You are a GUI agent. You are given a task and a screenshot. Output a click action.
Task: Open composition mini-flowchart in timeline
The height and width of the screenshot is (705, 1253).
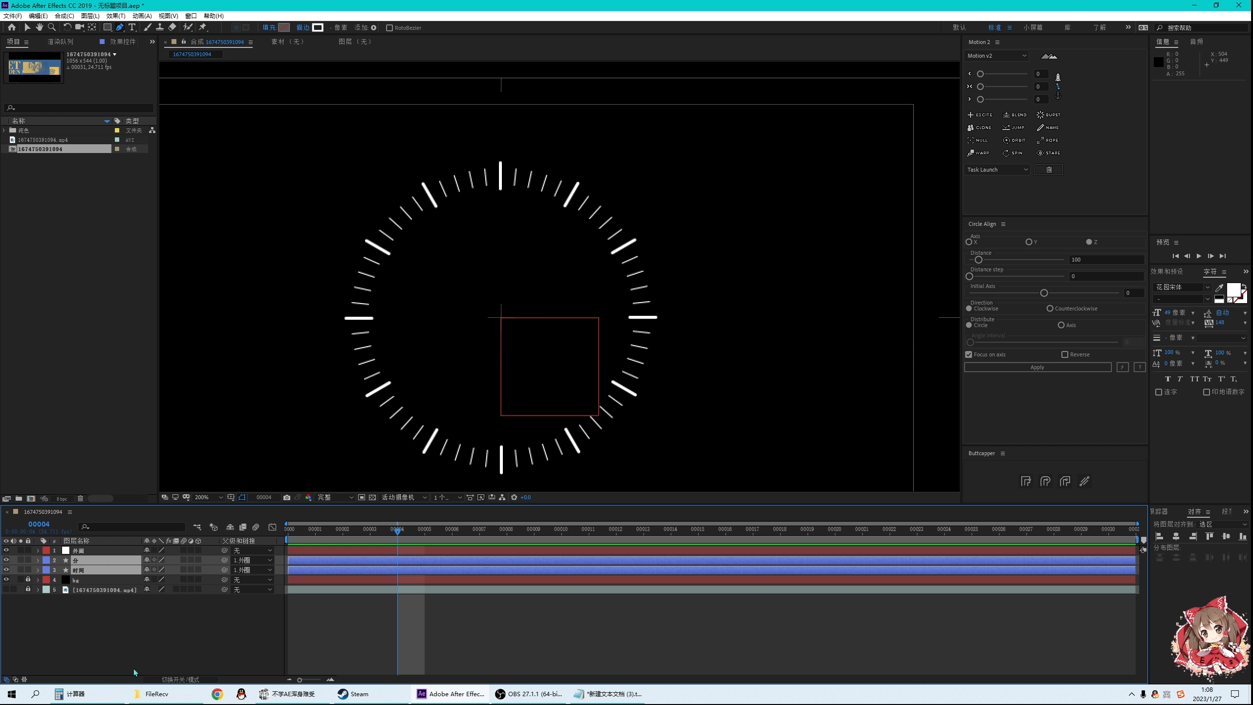coord(197,527)
